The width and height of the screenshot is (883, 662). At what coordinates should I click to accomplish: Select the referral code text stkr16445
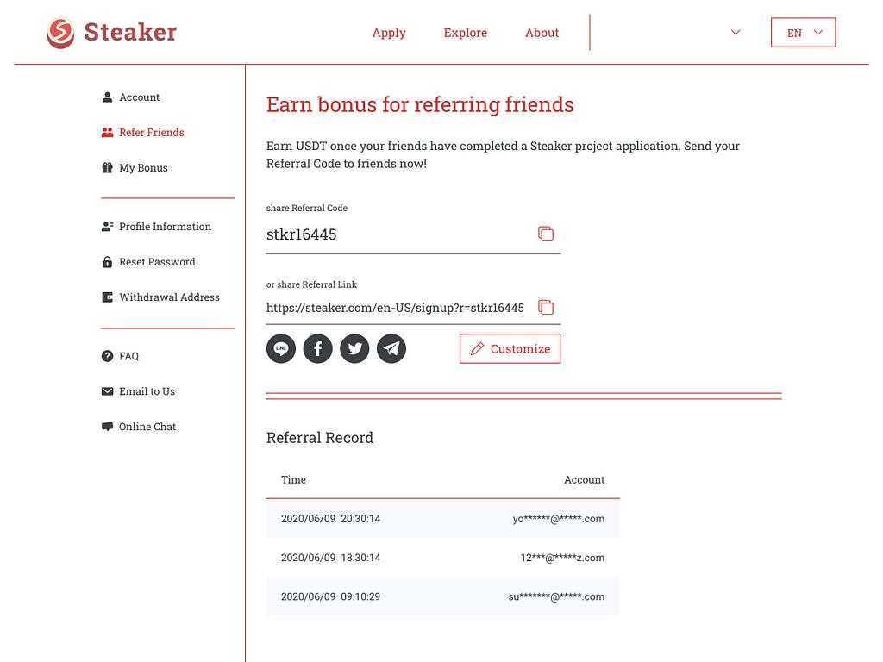301,234
